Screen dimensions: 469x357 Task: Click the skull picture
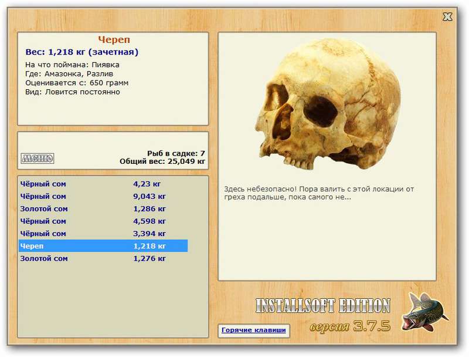(328, 103)
